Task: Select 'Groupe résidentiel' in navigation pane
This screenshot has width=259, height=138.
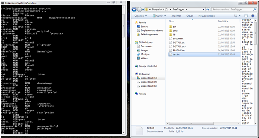Action: pyautogui.click(x=146, y=66)
